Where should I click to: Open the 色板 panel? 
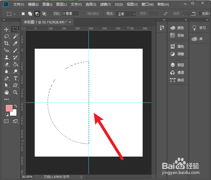click(x=177, y=36)
